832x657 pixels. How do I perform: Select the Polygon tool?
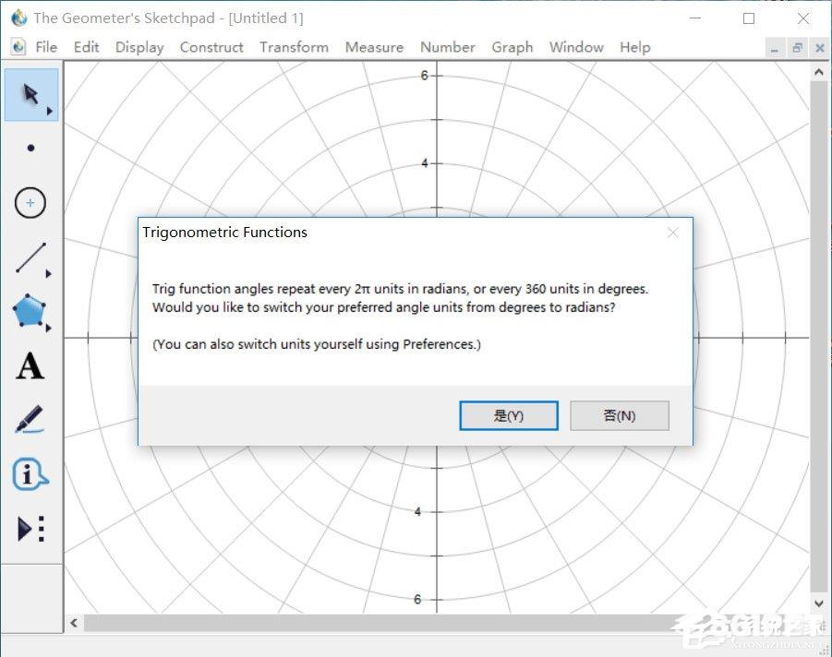pyautogui.click(x=30, y=311)
